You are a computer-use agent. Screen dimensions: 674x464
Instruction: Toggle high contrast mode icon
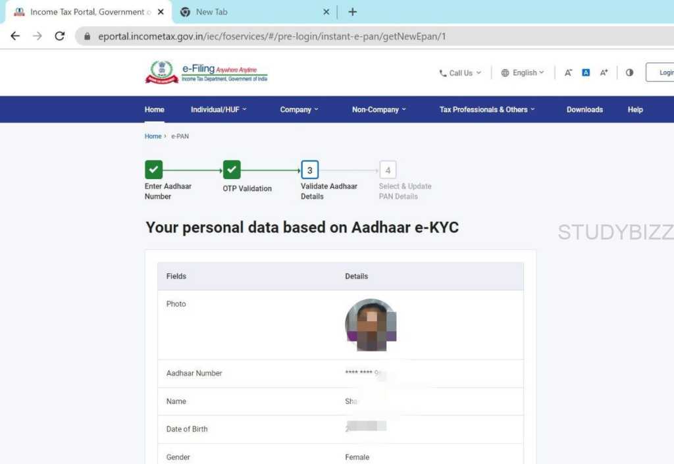(x=629, y=73)
